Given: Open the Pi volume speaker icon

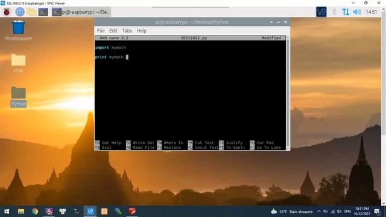Looking at the screenshot, I should point(357,12).
